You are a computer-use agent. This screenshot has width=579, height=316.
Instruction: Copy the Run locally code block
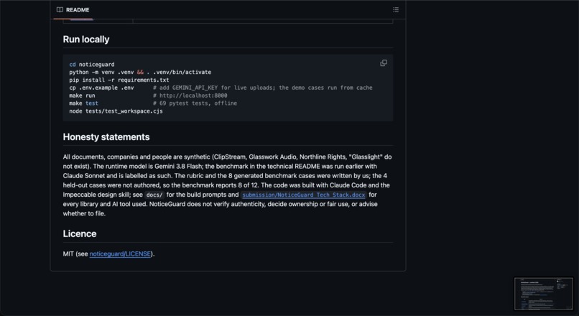pos(384,63)
